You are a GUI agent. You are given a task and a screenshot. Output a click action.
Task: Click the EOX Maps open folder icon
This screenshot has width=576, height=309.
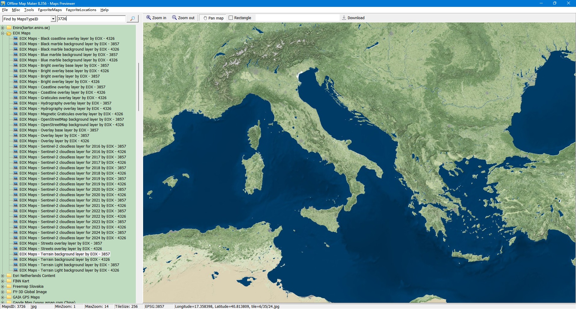pyautogui.click(x=9, y=33)
